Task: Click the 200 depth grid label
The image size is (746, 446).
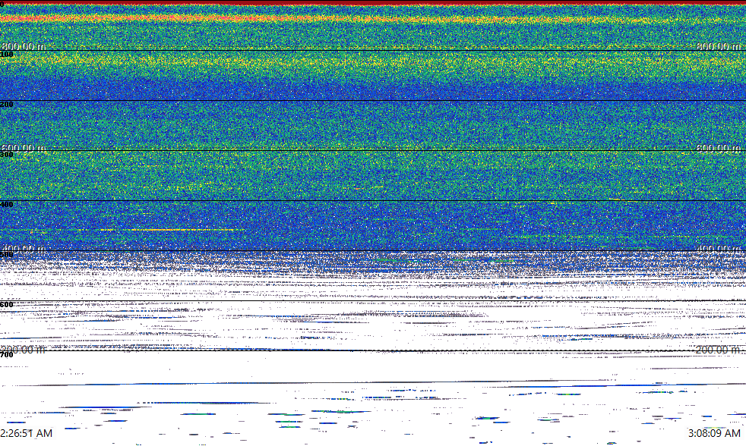Action: point(7,105)
